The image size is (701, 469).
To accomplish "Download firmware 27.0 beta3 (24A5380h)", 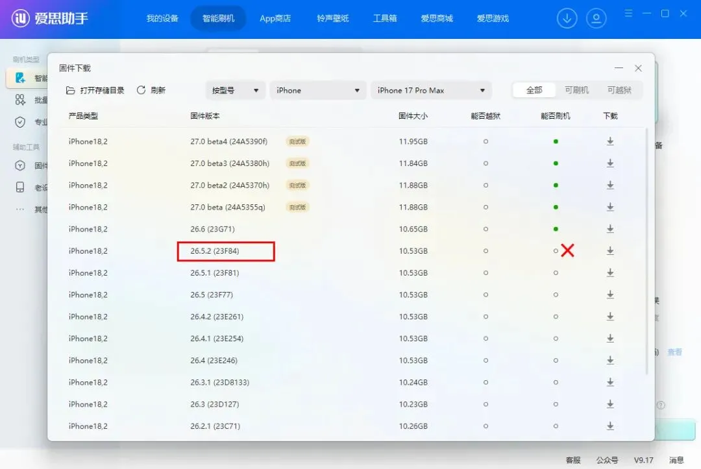I will pos(610,163).
